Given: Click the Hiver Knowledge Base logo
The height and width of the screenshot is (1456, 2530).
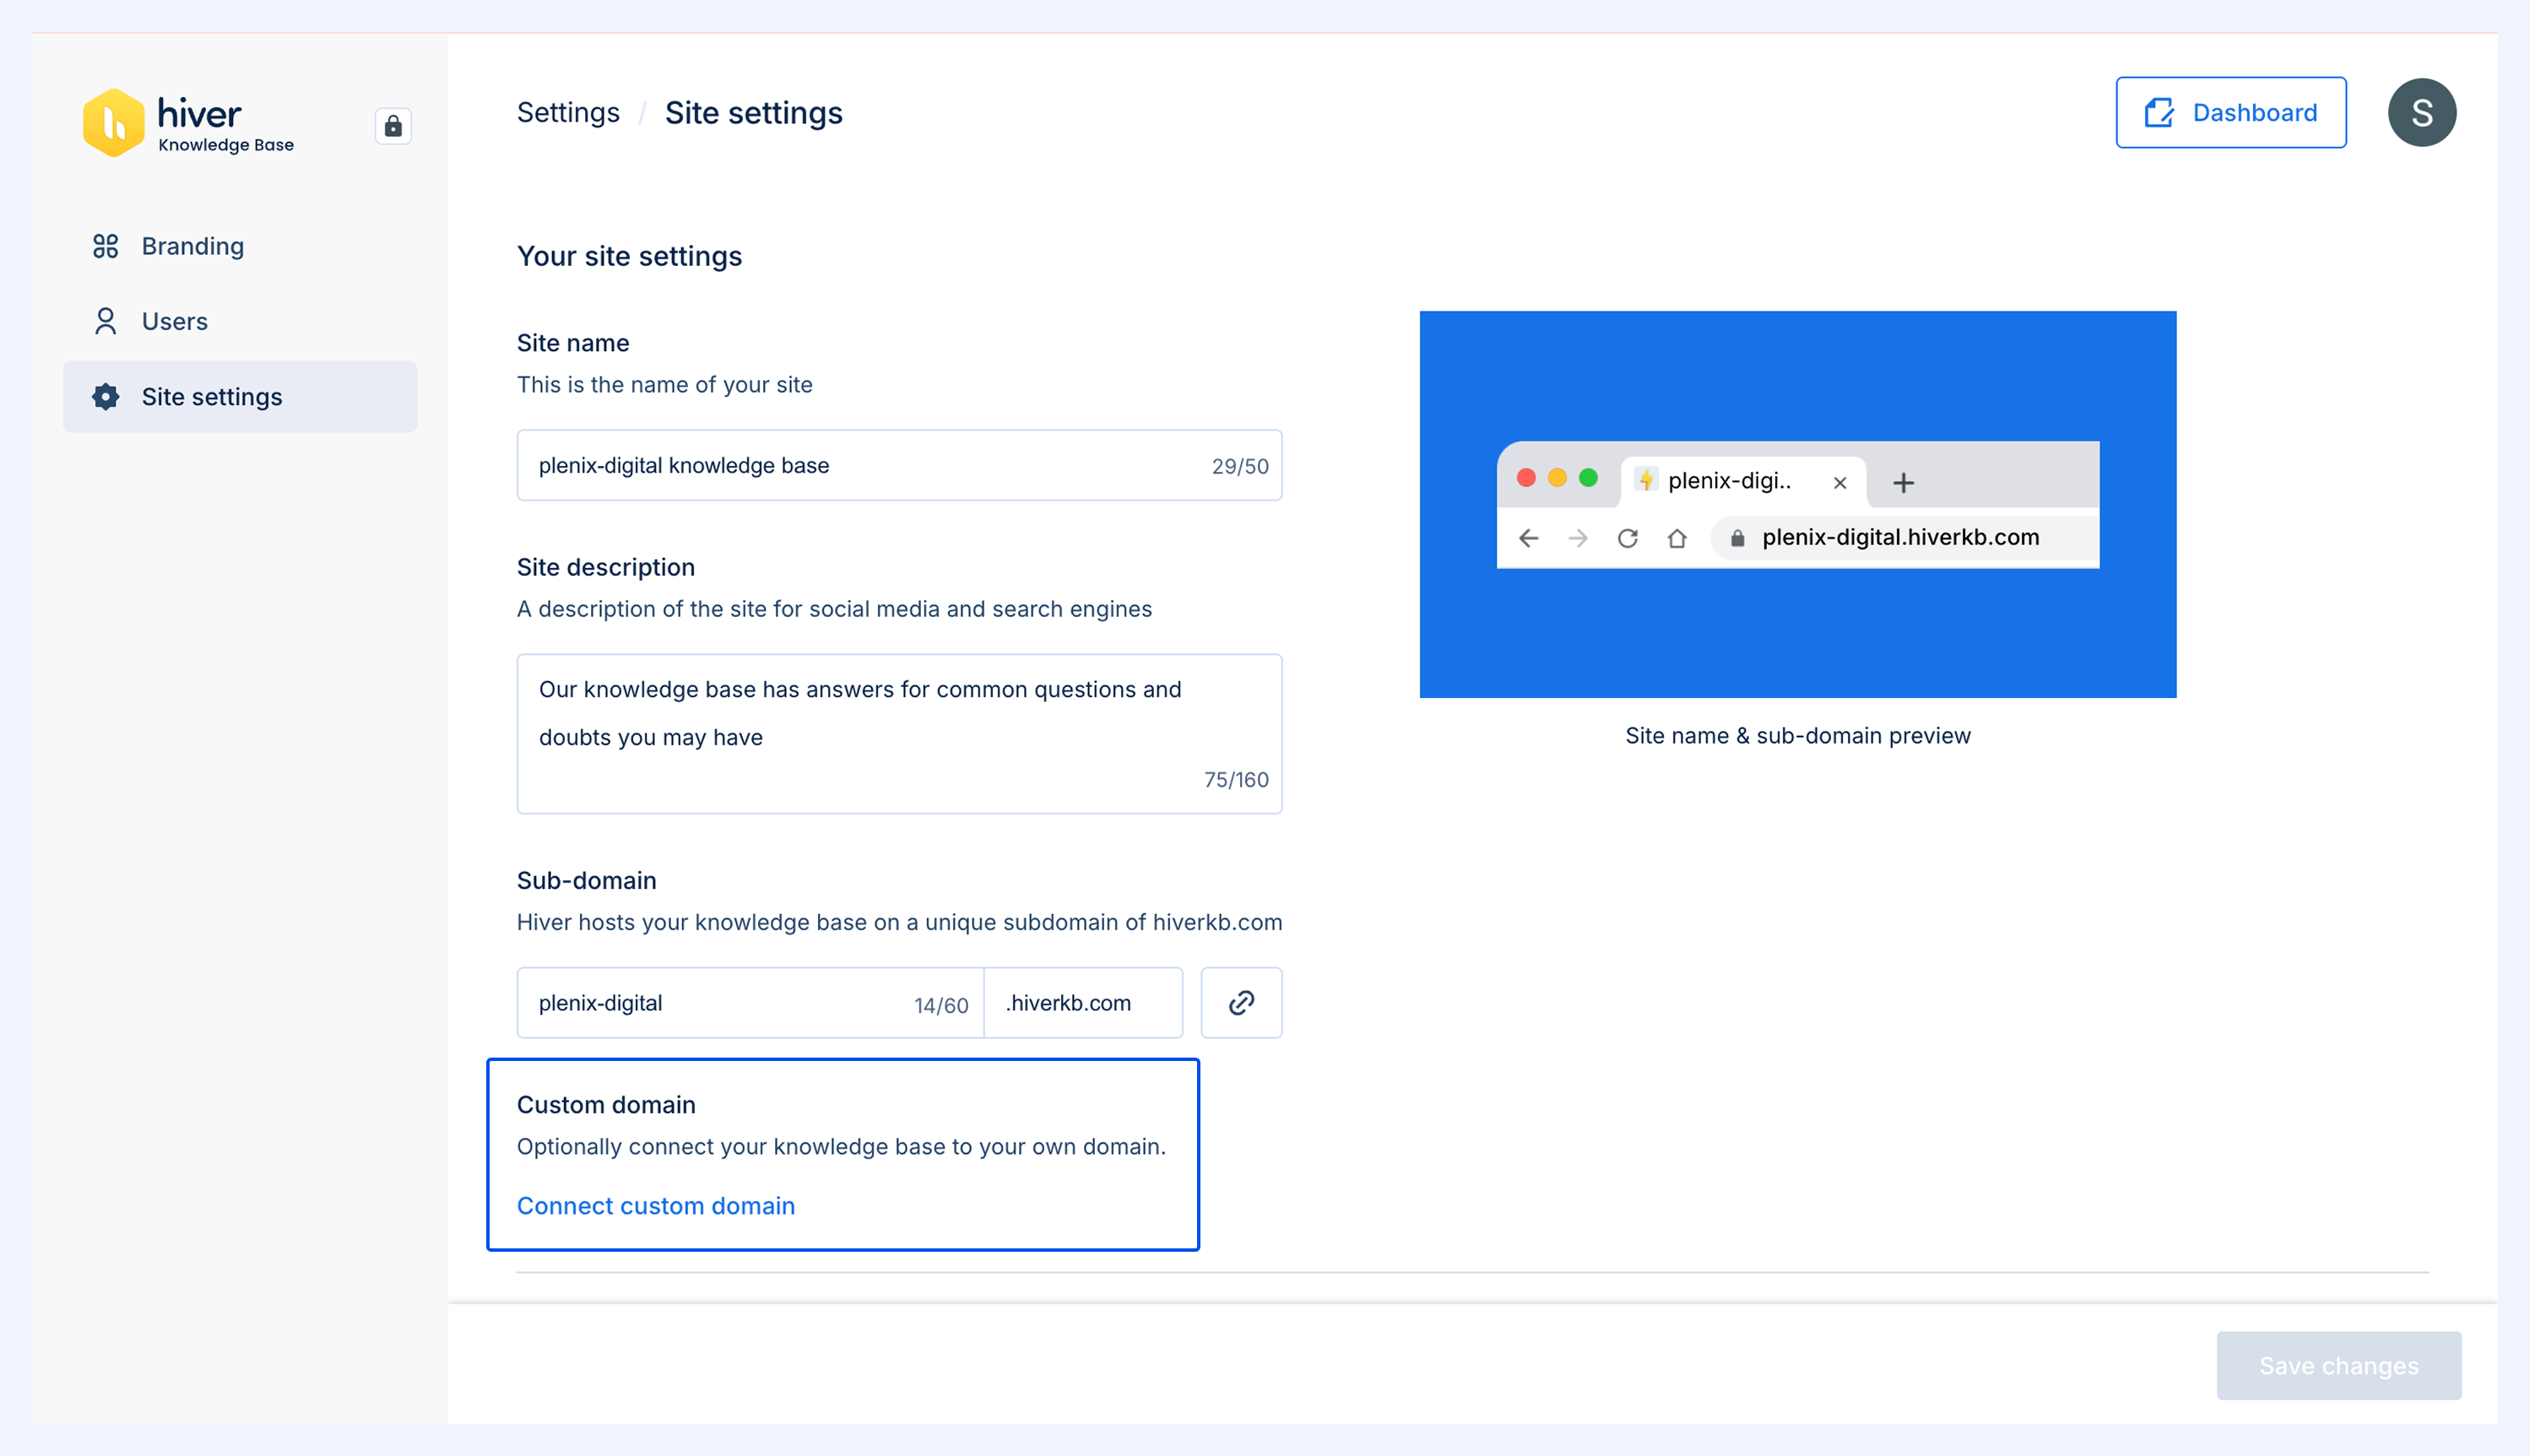Looking at the screenshot, I should [x=188, y=123].
